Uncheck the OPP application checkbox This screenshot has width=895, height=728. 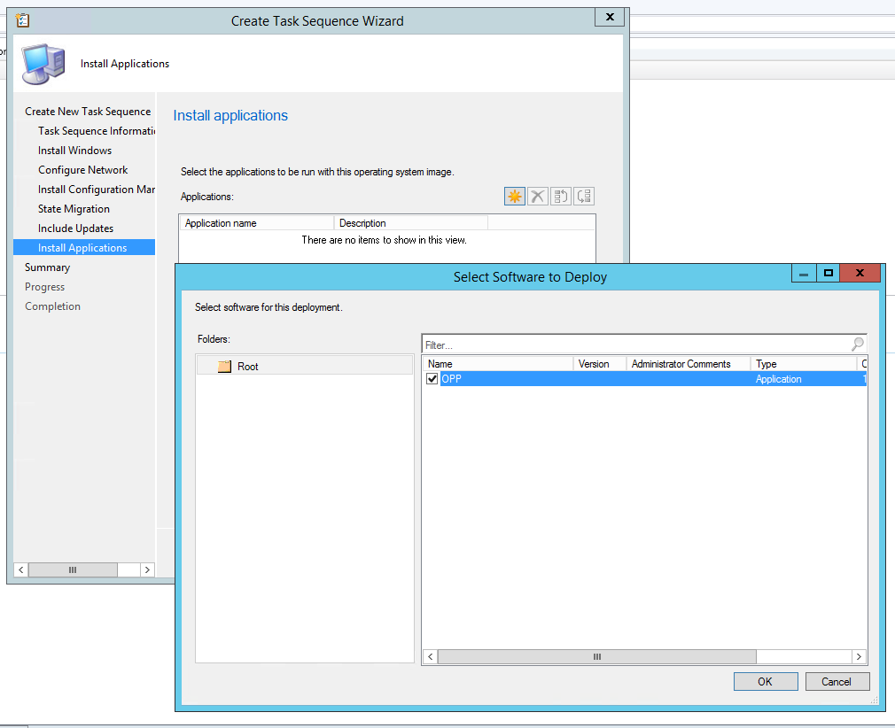click(432, 378)
